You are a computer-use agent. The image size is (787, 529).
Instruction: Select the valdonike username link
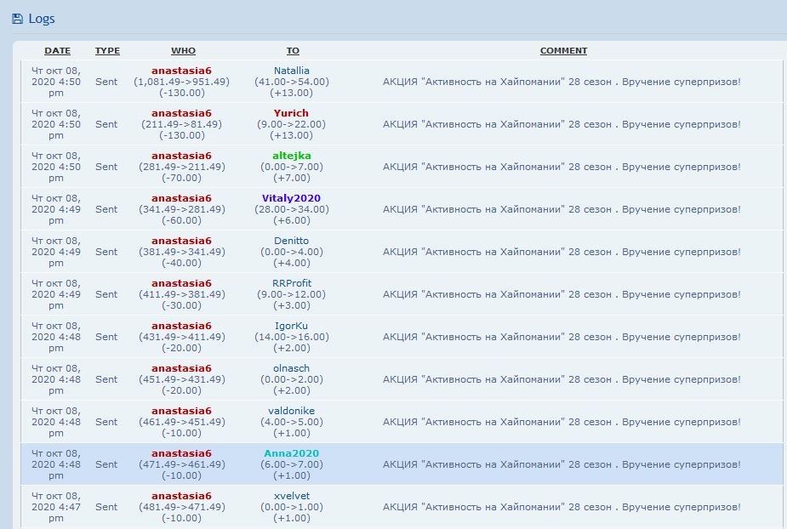click(292, 411)
